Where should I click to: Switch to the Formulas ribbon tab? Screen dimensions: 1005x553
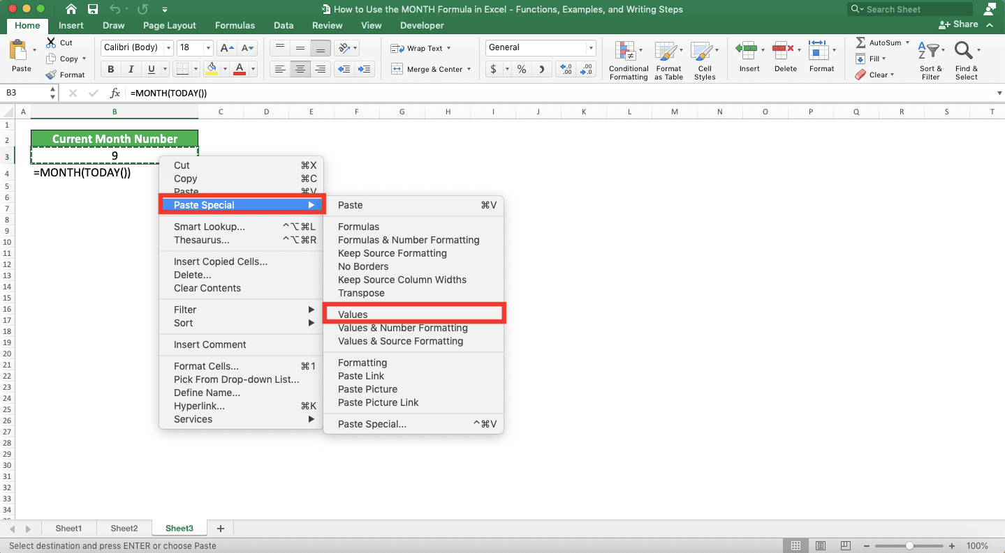tap(235, 25)
